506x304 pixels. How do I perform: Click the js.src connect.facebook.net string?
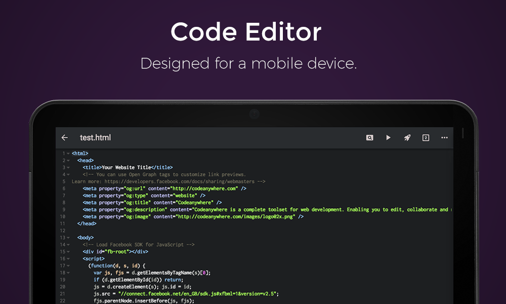click(197, 293)
